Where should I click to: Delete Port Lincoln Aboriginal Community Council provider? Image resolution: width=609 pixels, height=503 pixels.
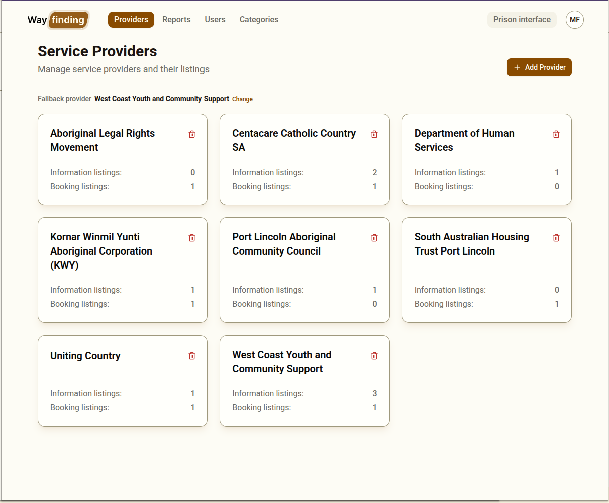point(374,237)
